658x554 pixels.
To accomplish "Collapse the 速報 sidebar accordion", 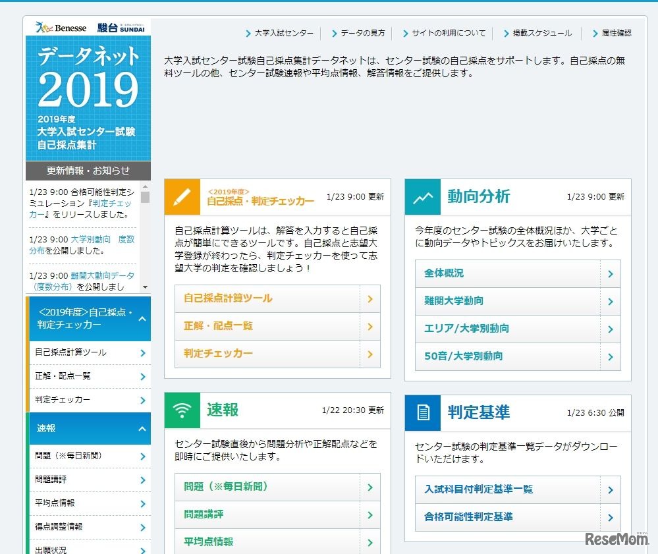I will pos(90,428).
